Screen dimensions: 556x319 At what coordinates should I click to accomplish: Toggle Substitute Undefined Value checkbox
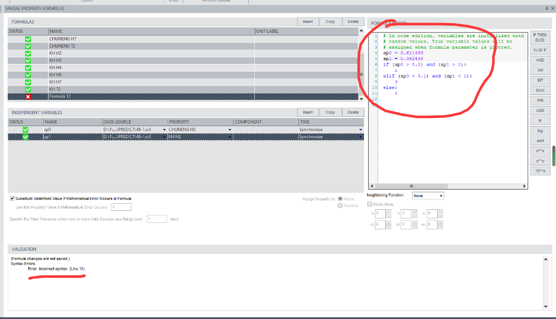[13, 198]
